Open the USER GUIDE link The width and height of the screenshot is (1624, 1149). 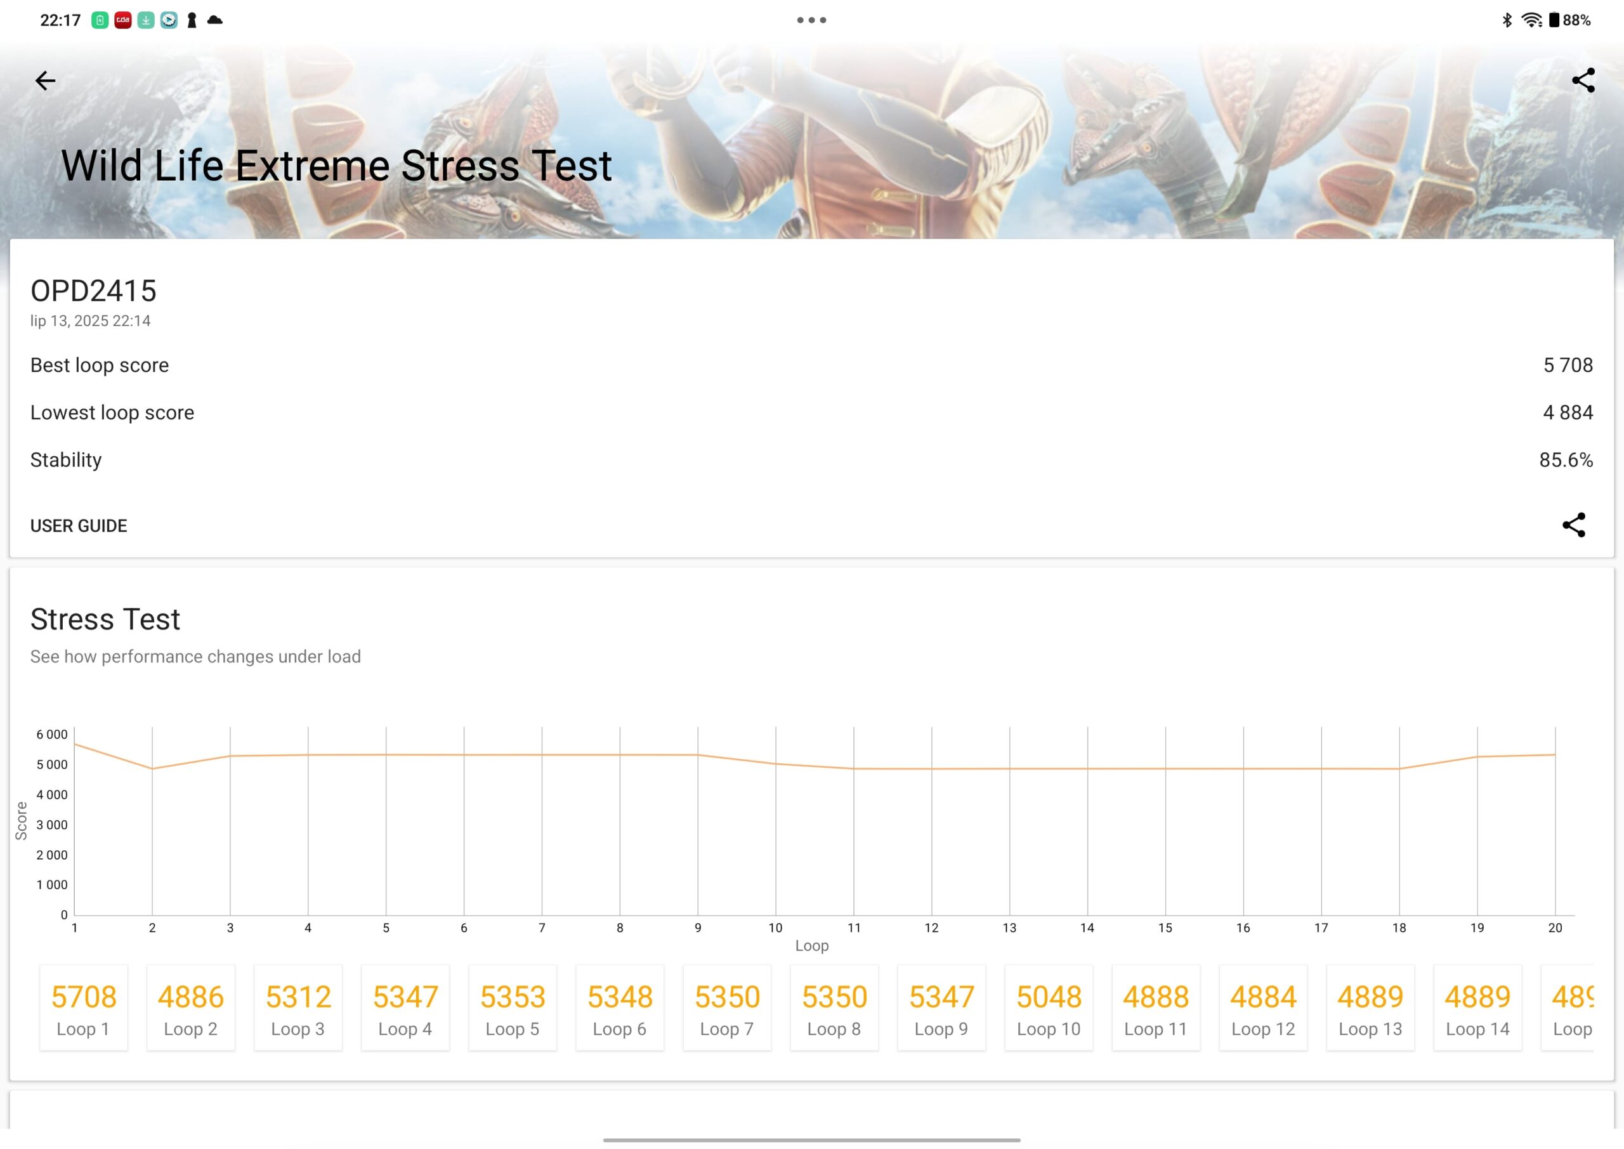click(x=79, y=526)
